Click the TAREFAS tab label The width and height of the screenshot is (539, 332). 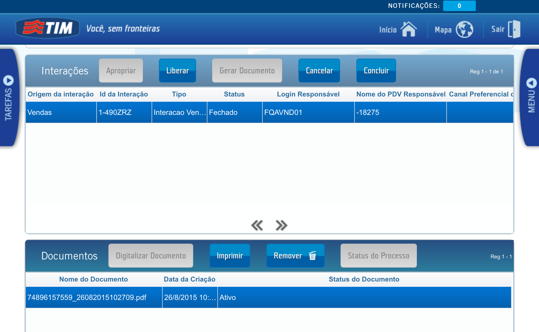(x=8, y=105)
